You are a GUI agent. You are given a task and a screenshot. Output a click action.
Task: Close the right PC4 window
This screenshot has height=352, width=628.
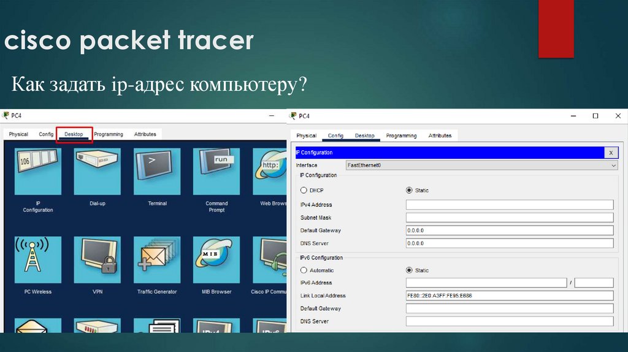(618, 116)
